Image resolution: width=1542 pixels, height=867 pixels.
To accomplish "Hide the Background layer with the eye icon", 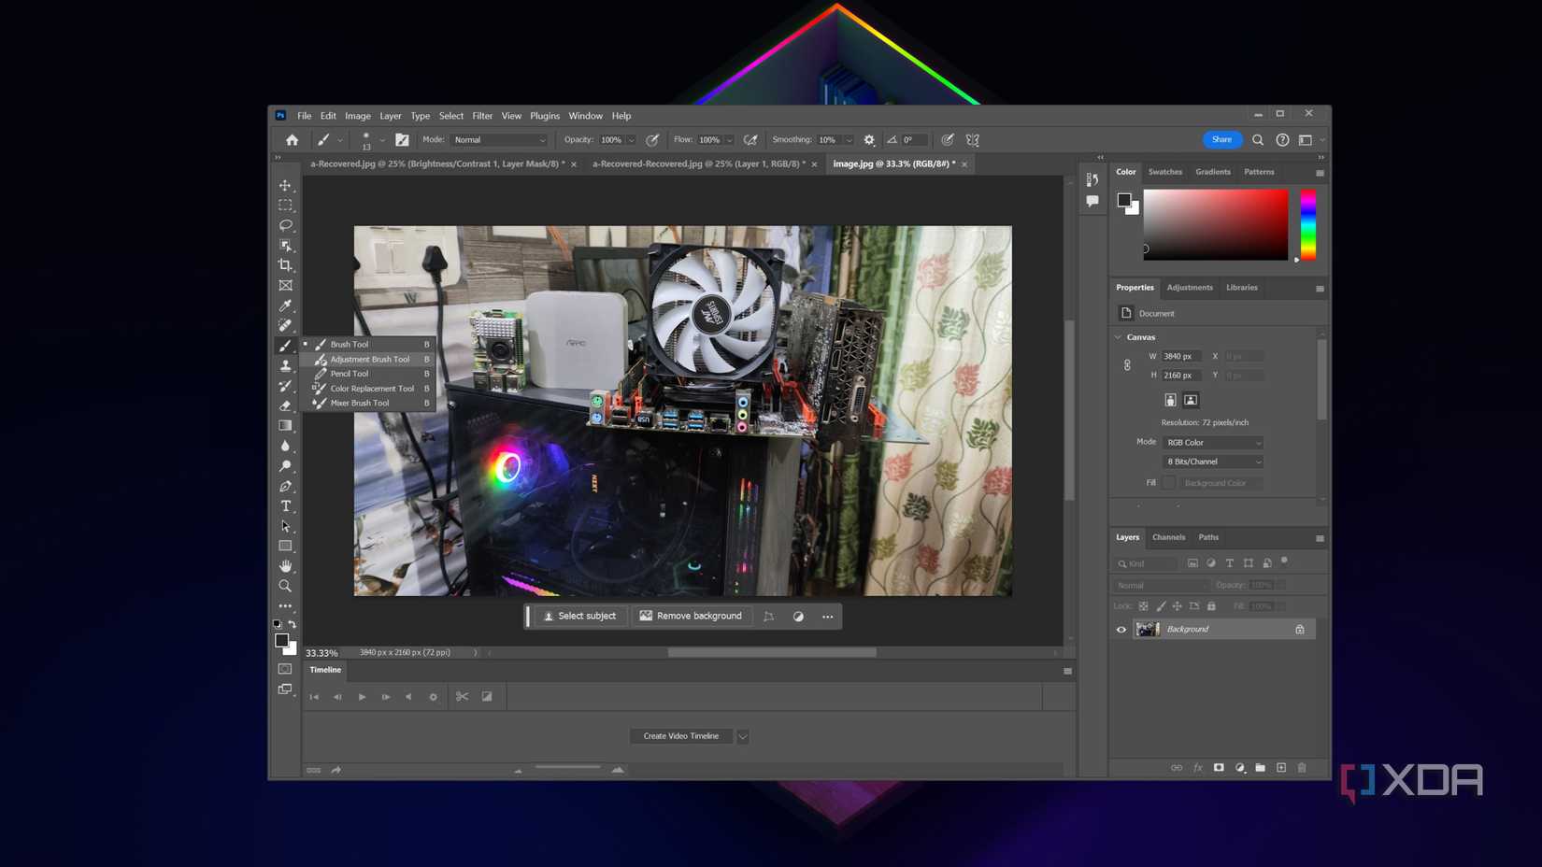I will point(1121,630).
